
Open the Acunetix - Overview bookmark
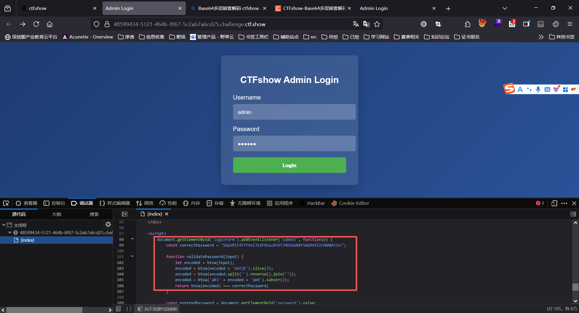click(87, 37)
